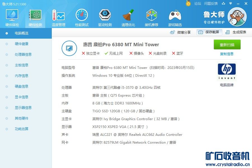Open 问题反馈 feedback link
Viewport: 252px width, 168px height.
tap(211, 4)
